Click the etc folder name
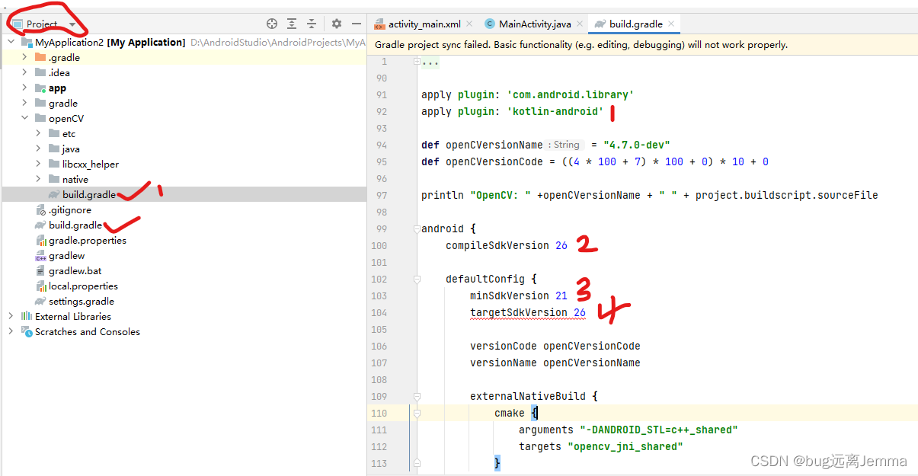The height and width of the screenshot is (476, 918). 69,134
